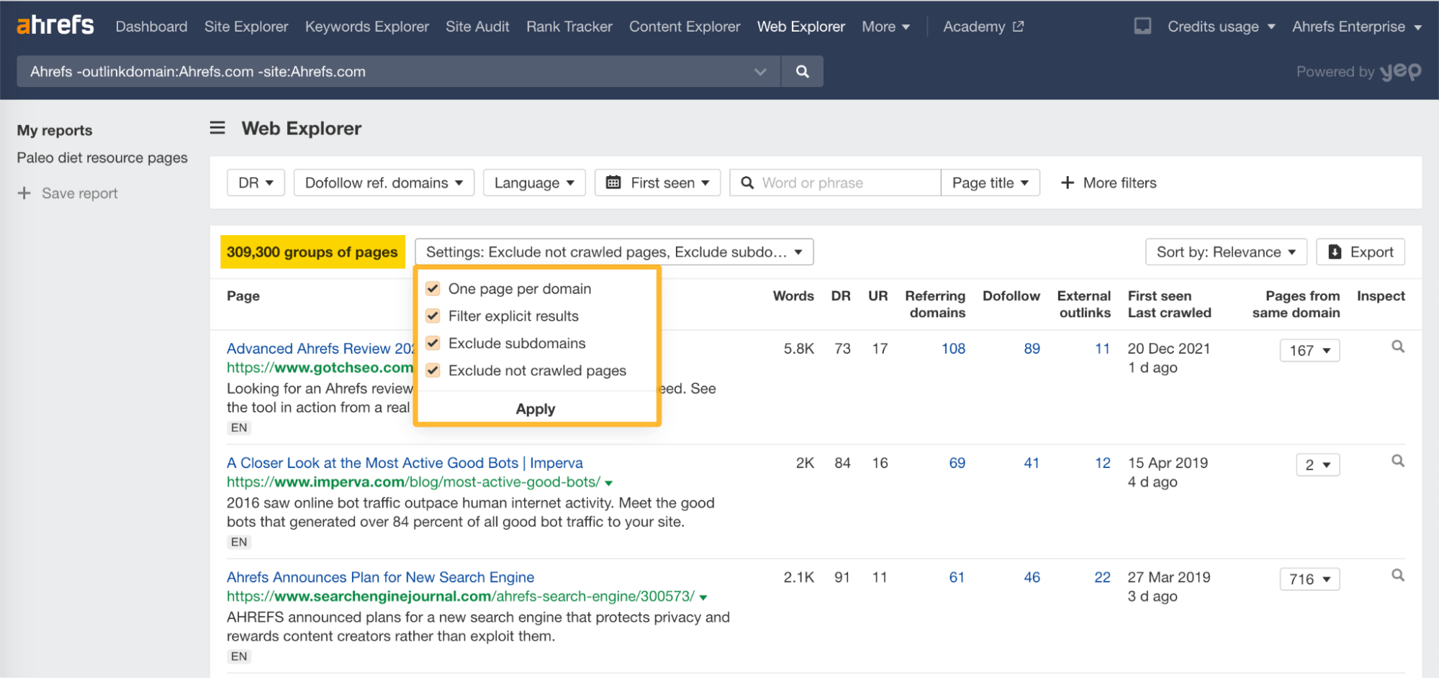
Task: Open Advanced Ahrefs Review result title
Action: tap(321, 348)
